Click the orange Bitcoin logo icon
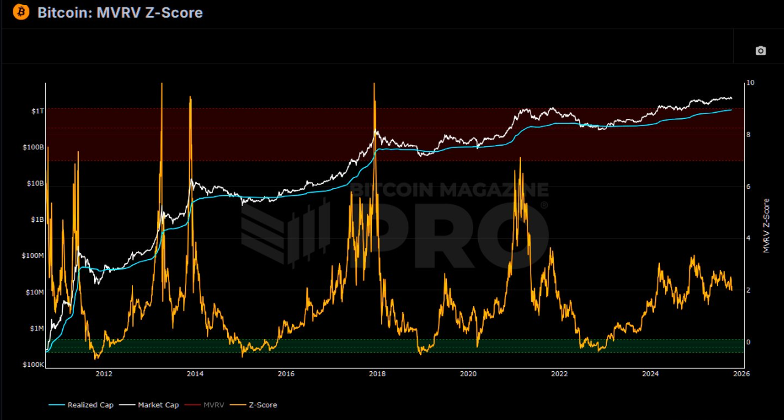 [x=21, y=12]
